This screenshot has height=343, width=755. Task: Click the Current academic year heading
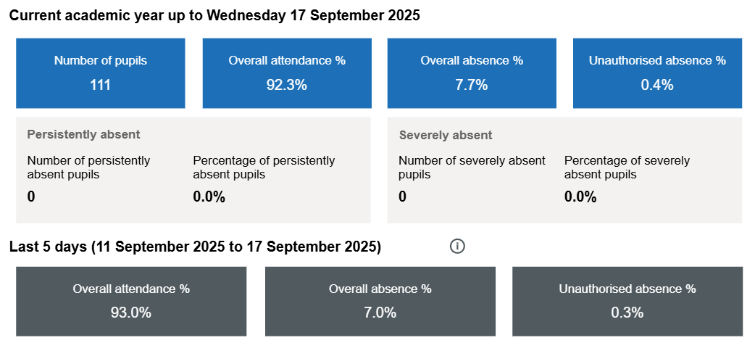click(214, 15)
